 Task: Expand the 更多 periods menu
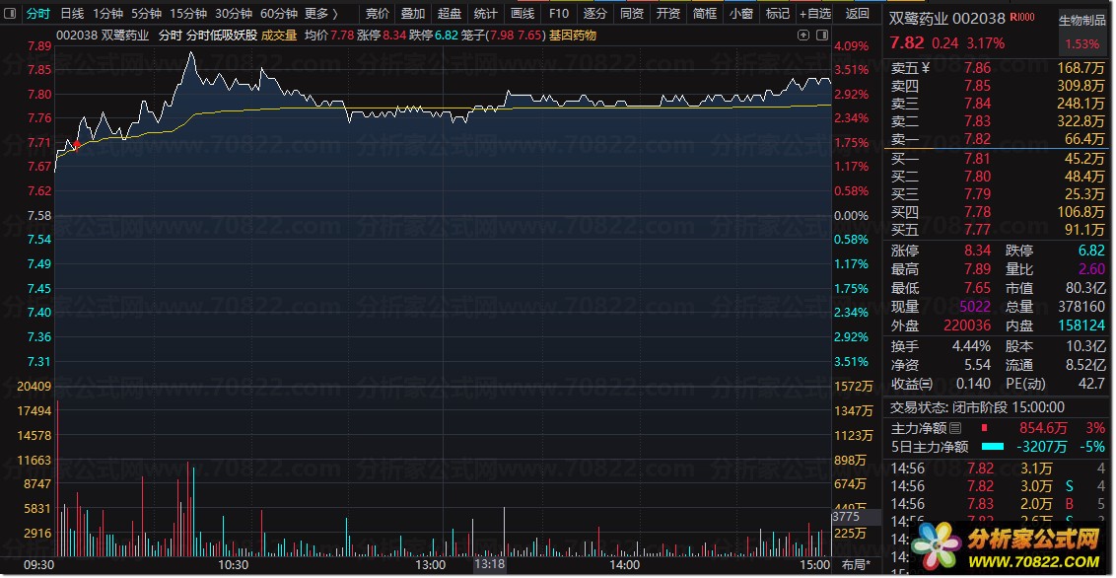pos(321,14)
